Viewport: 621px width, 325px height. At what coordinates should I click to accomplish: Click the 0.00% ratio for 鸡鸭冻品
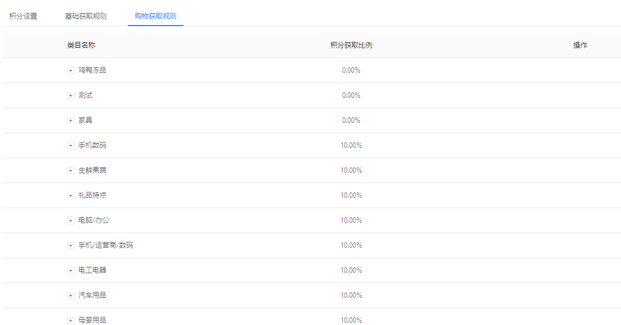pyautogui.click(x=351, y=70)
